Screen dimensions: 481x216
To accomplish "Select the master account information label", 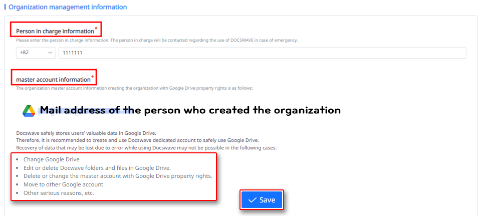I will coord(53,79).
